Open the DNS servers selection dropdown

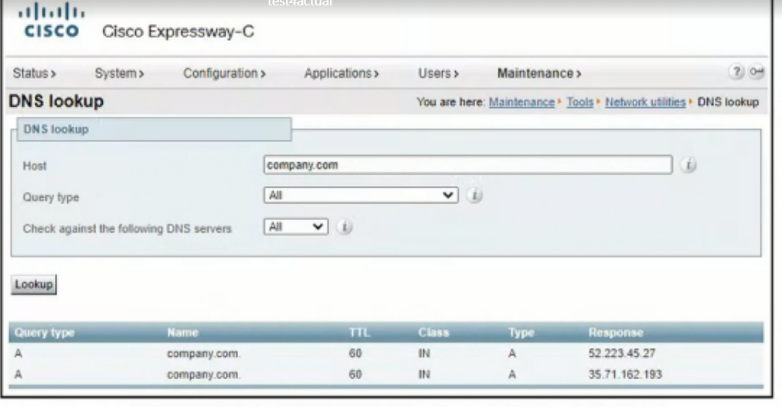297,227
